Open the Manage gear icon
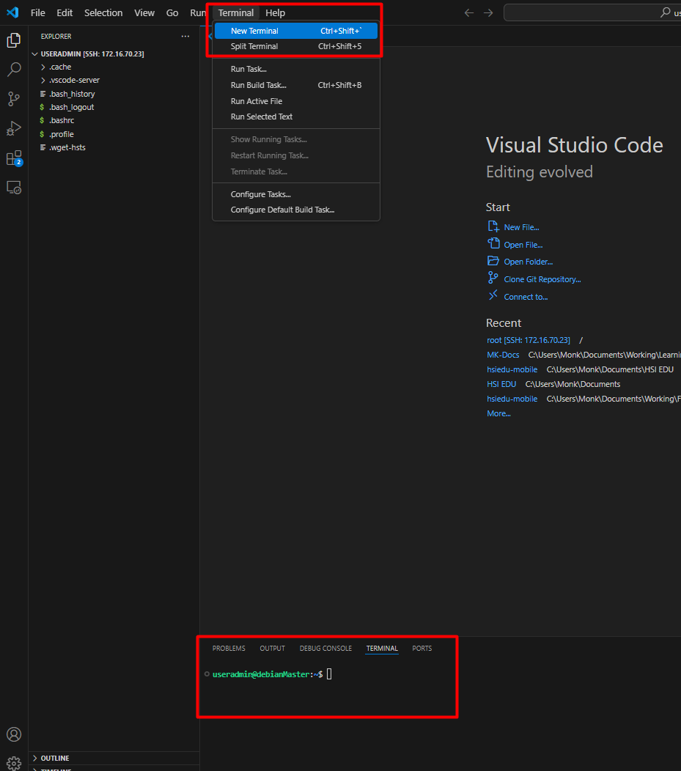Viewport: 681px width, 771px height. [x=14, y=763]
